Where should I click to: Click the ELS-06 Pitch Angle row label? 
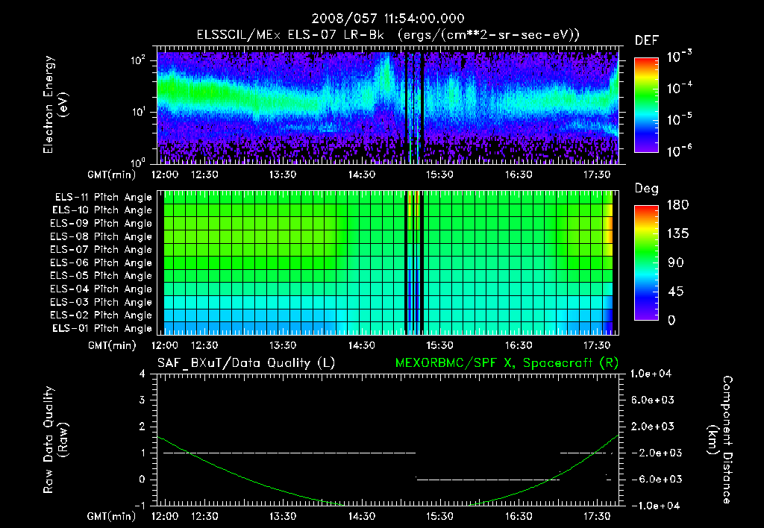[x=101, y=263]
